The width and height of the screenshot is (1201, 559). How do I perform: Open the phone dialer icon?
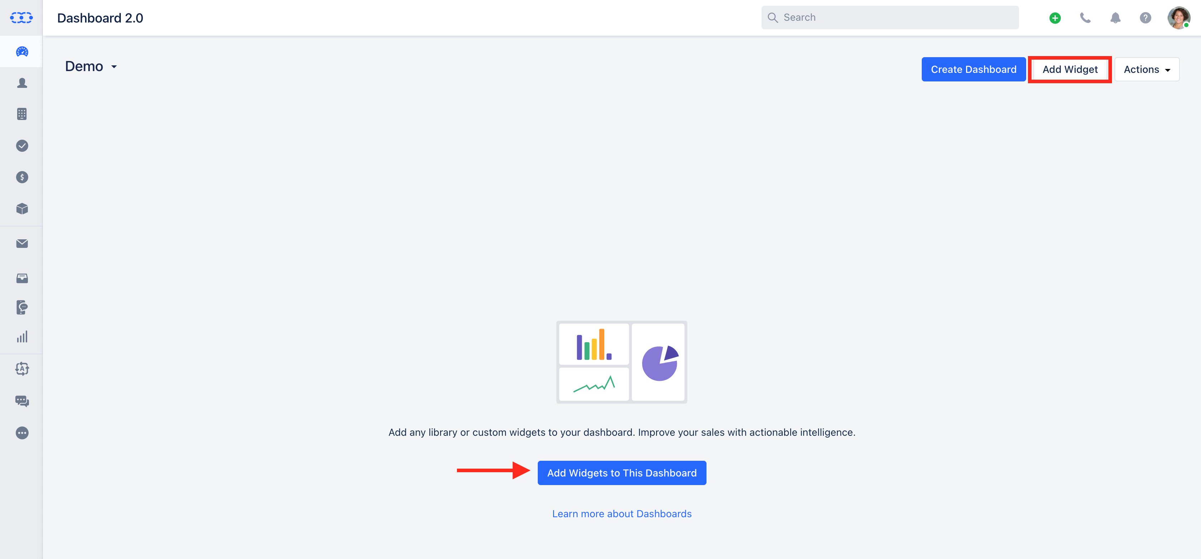click(x=1085, y=18)
